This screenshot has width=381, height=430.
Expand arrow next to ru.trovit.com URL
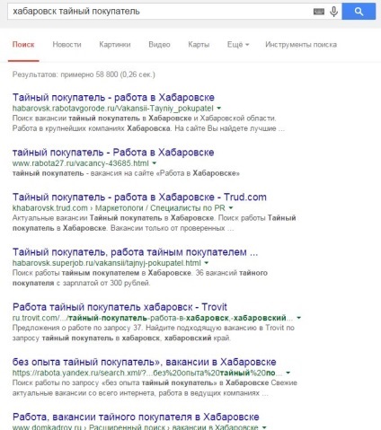point(298,318)
